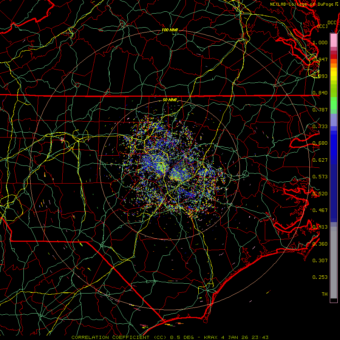Image resolution: width=340 pixels, height=340 pixels.
Task: Pick the lavender segment of the color bar
Action: [334, 120]
